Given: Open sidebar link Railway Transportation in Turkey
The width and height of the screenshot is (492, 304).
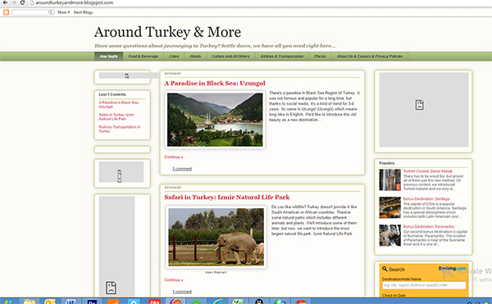Looking at the screenshot, I should pyautogui.click(x=120, y=129).
